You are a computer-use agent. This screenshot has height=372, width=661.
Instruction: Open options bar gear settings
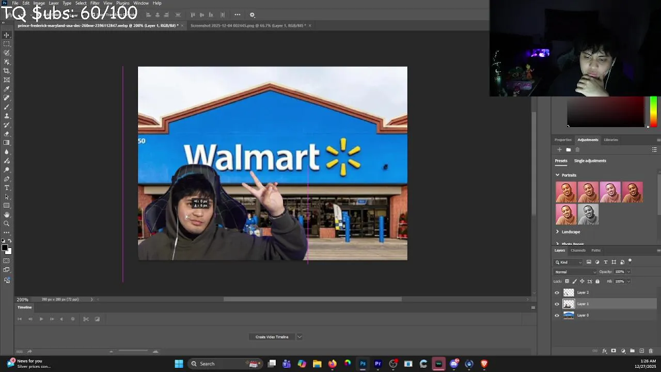[252, 15]
